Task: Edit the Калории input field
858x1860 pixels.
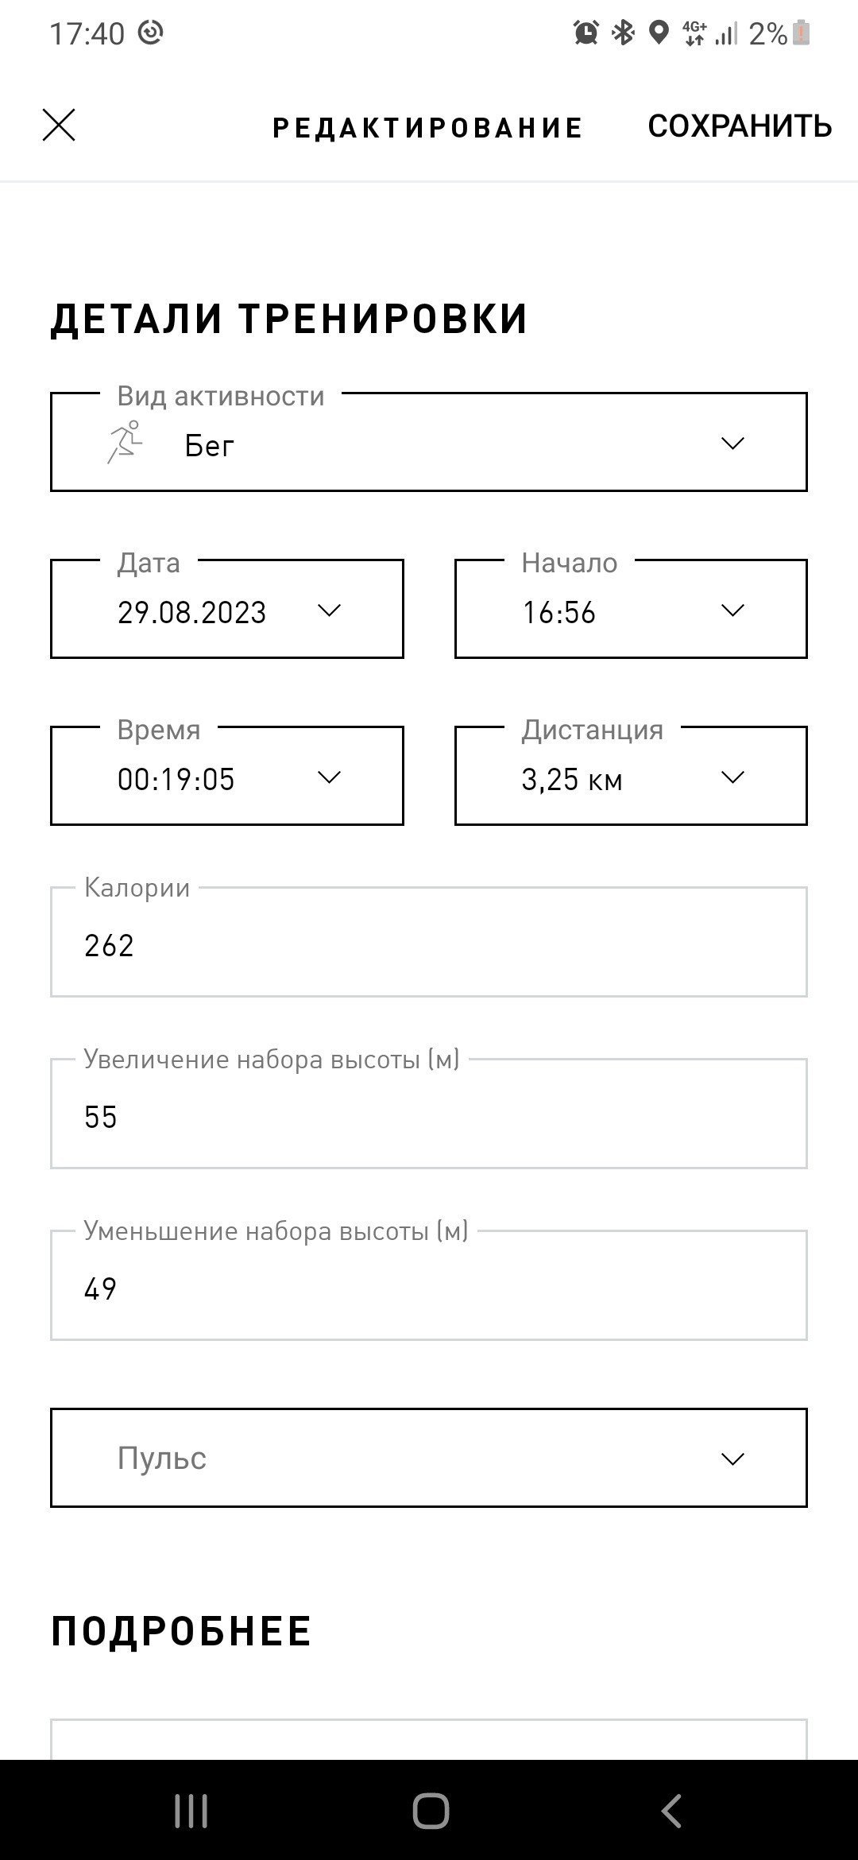Action: pyautogui.click(x=429, y=942)
